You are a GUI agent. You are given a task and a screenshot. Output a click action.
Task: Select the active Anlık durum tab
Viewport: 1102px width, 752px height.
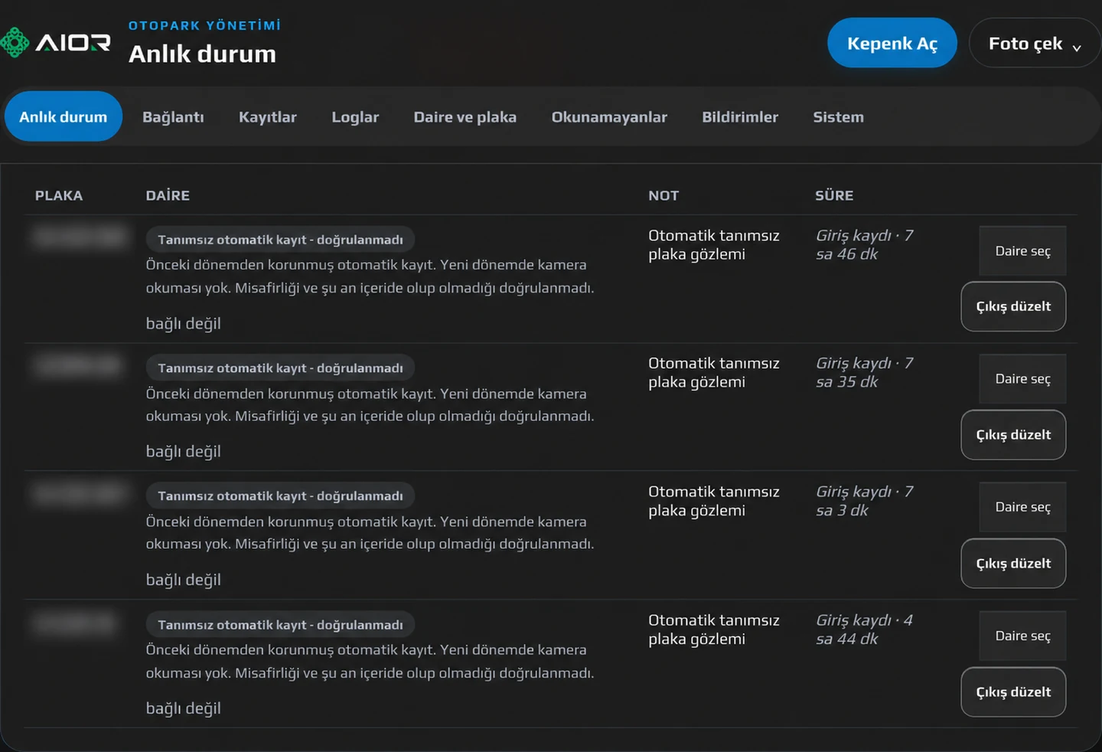(x=64, y=116)
